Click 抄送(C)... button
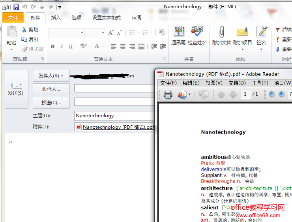 [51, 103]
